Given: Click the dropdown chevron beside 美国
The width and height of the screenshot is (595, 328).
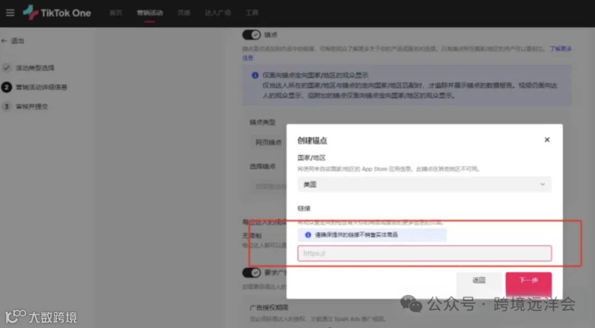Looking at the screenshot, I should pos(542,184).
